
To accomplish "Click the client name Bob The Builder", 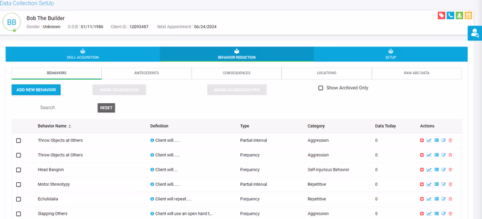I will (x=46, y=19).
